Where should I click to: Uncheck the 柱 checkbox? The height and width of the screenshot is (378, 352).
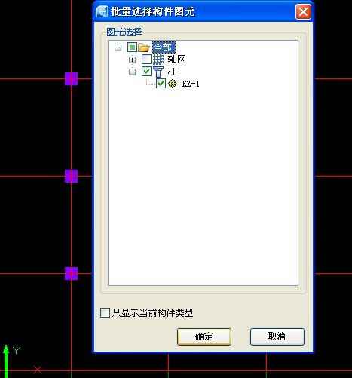point(146,72)
